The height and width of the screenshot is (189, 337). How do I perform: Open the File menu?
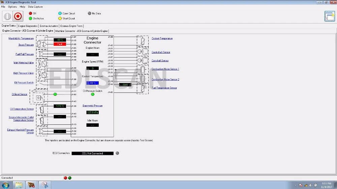click(3, 7)
